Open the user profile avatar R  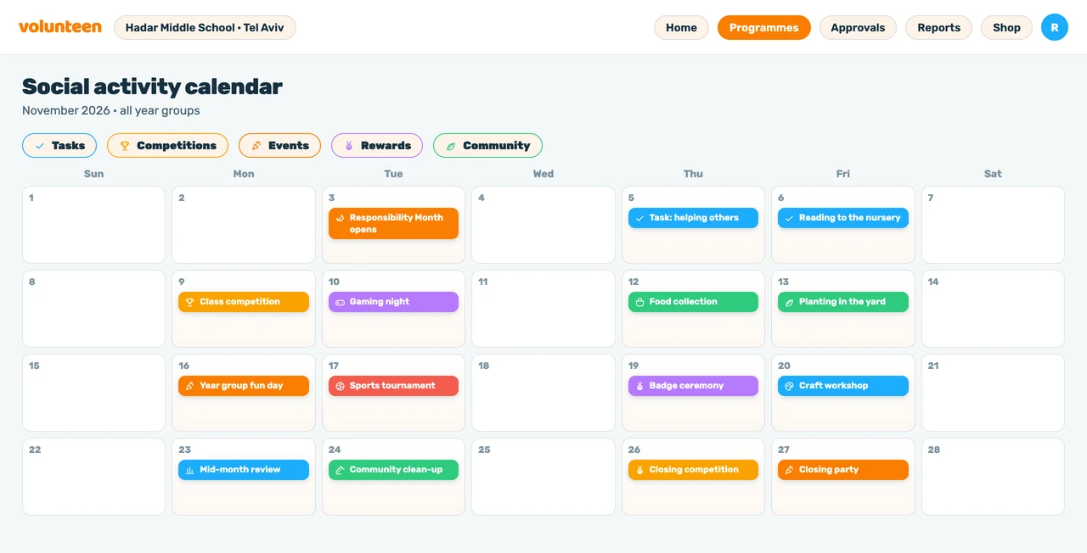tap(1055, 27)
